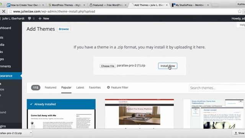Open downloaded parallax-pro-2 (1).zip in download bar
This screenshot has width=245, height=138.
click(11, 133)
